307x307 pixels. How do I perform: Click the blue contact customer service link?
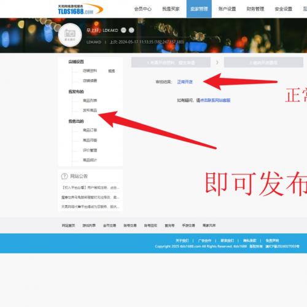[x=216, y=100]
